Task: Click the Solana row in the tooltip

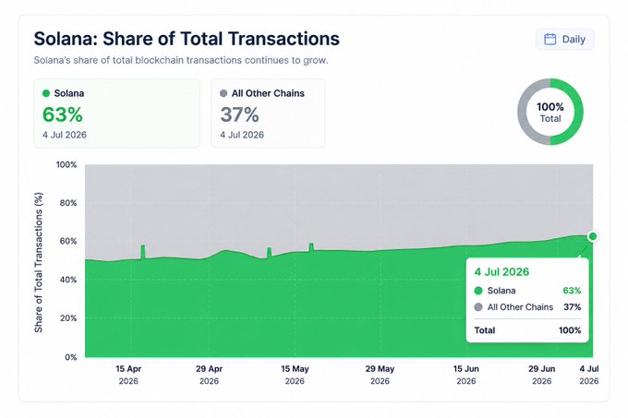Action: tap(527, 291)
